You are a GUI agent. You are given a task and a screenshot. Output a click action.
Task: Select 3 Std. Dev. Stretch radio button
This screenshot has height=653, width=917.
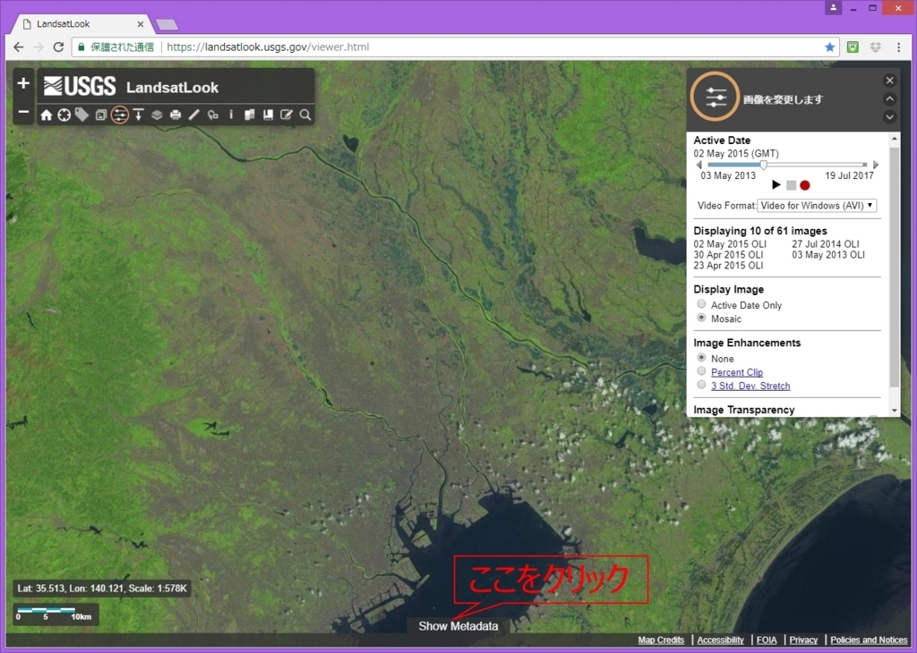click(x=701, y=385)
